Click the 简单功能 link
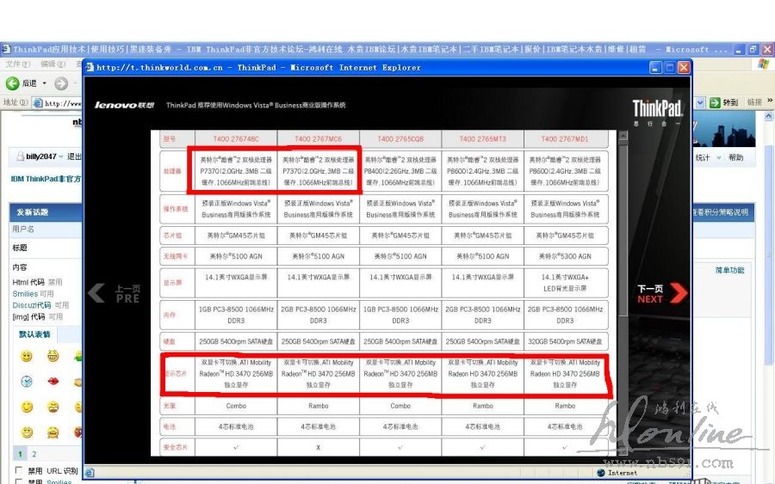This screenshot has height=484, width=775. pos(729,270)
